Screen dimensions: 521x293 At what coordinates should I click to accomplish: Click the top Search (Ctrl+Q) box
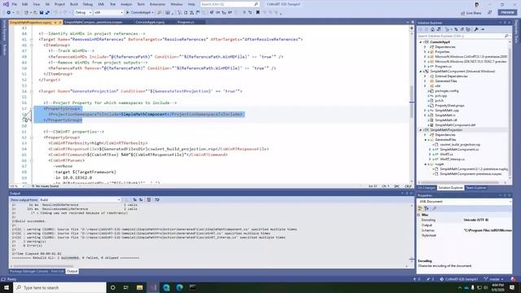point(230,4)
